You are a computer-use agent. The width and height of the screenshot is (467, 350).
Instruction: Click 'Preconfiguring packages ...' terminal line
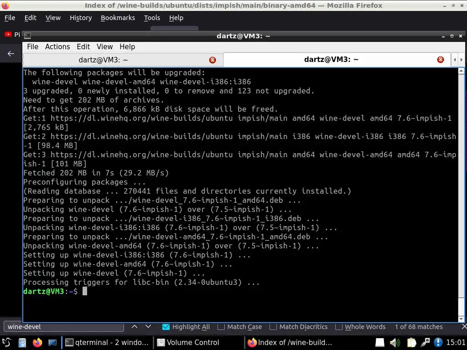(84, 182)
